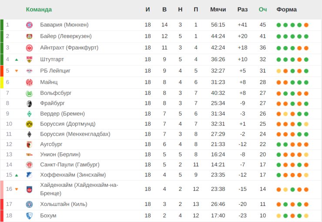
Task: Click Bochum's first yellow form dot
Action: (x=278, y=215)
